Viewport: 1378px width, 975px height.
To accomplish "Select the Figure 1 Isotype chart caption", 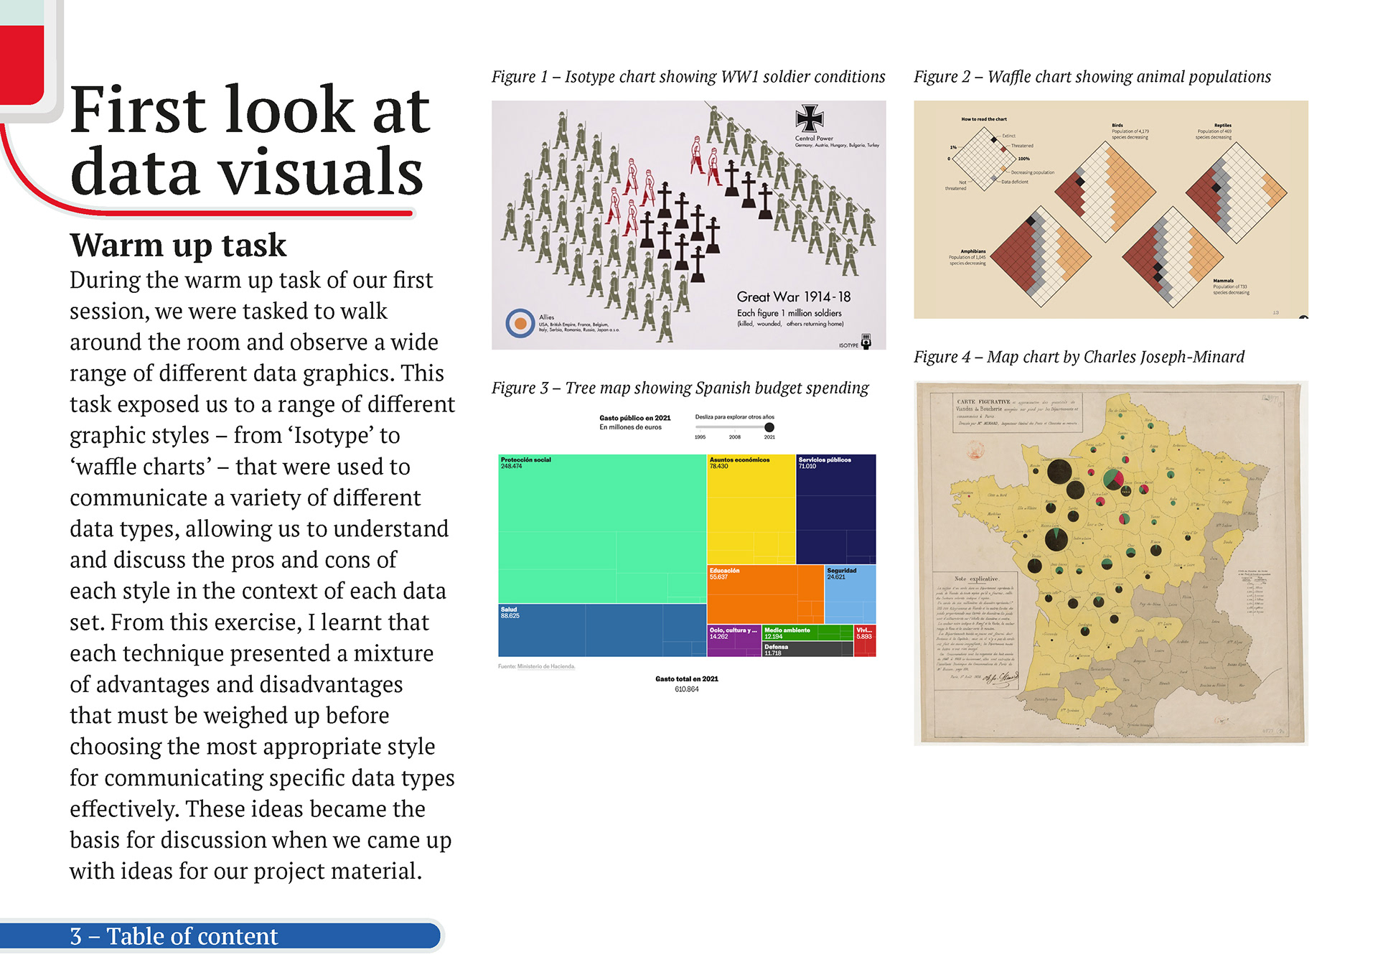I will point(688,77).
